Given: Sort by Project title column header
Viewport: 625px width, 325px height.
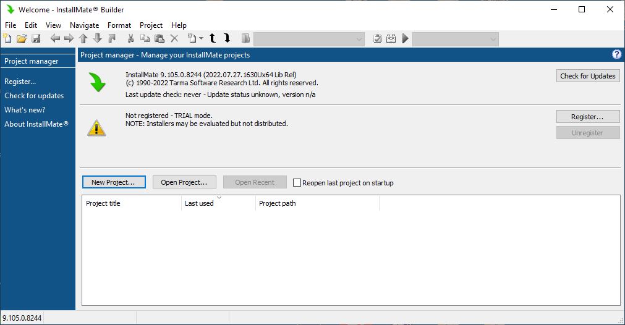Looking at the screenshot, I should click(x=132, y=203).
